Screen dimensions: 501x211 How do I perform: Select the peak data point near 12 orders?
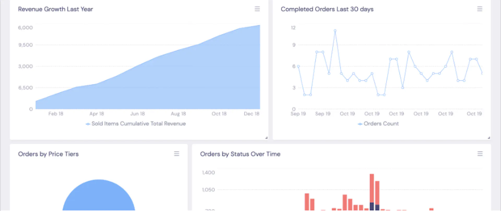pyautogui.click(x=335, y=31)
